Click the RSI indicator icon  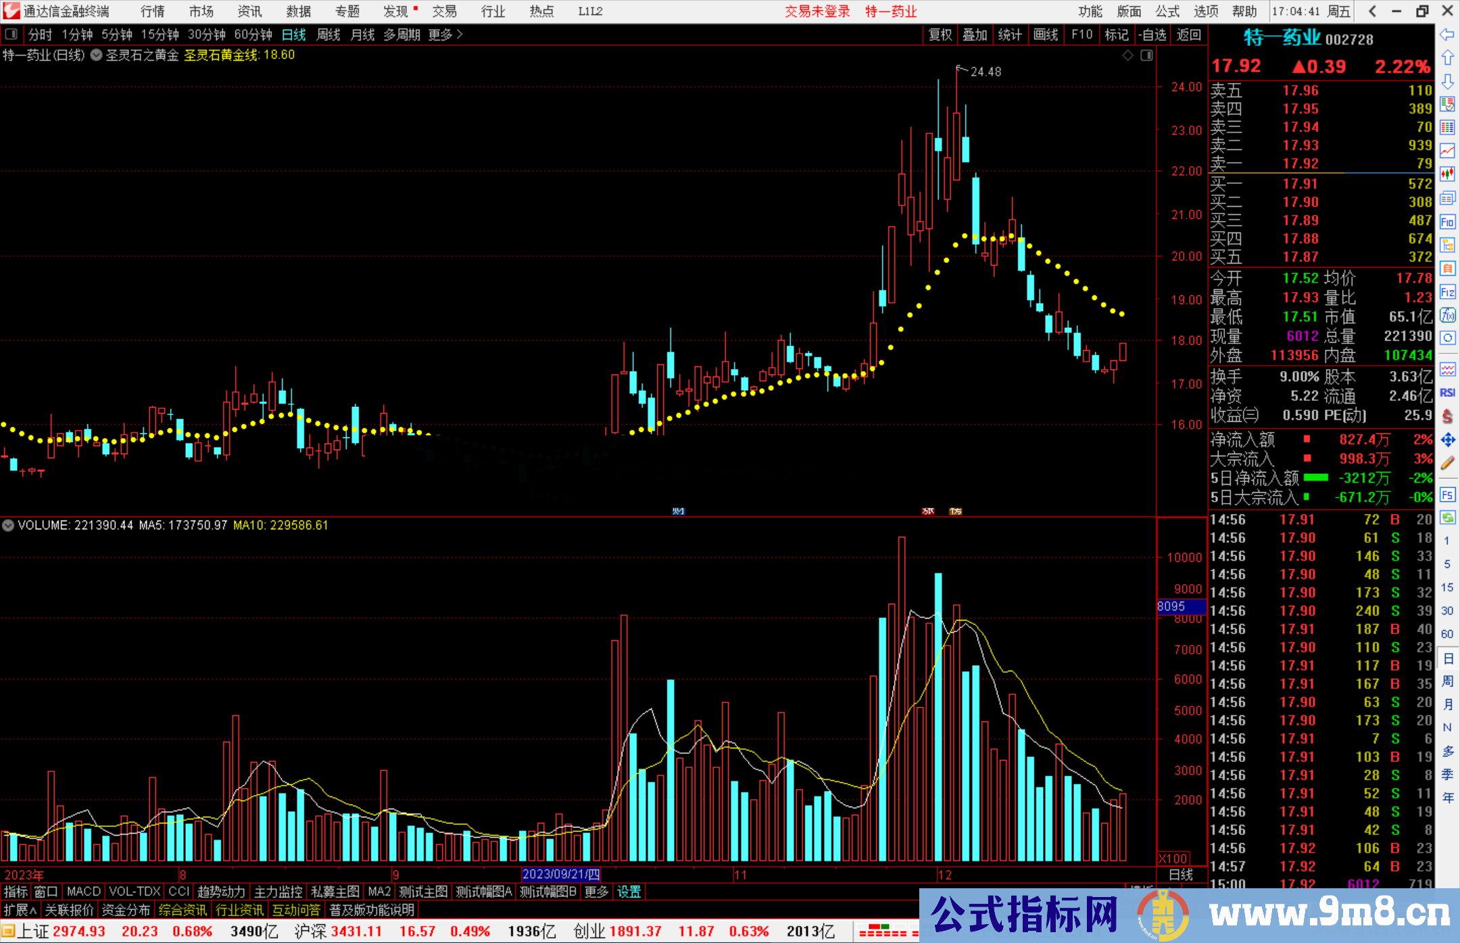coord(1446,393)
